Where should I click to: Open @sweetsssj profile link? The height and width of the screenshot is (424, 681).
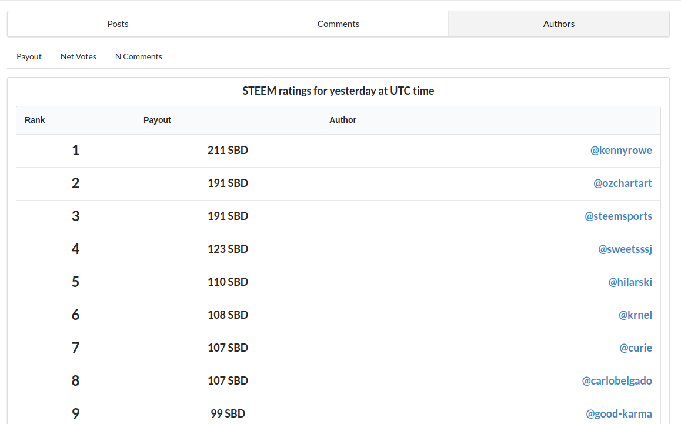[625, 249]
